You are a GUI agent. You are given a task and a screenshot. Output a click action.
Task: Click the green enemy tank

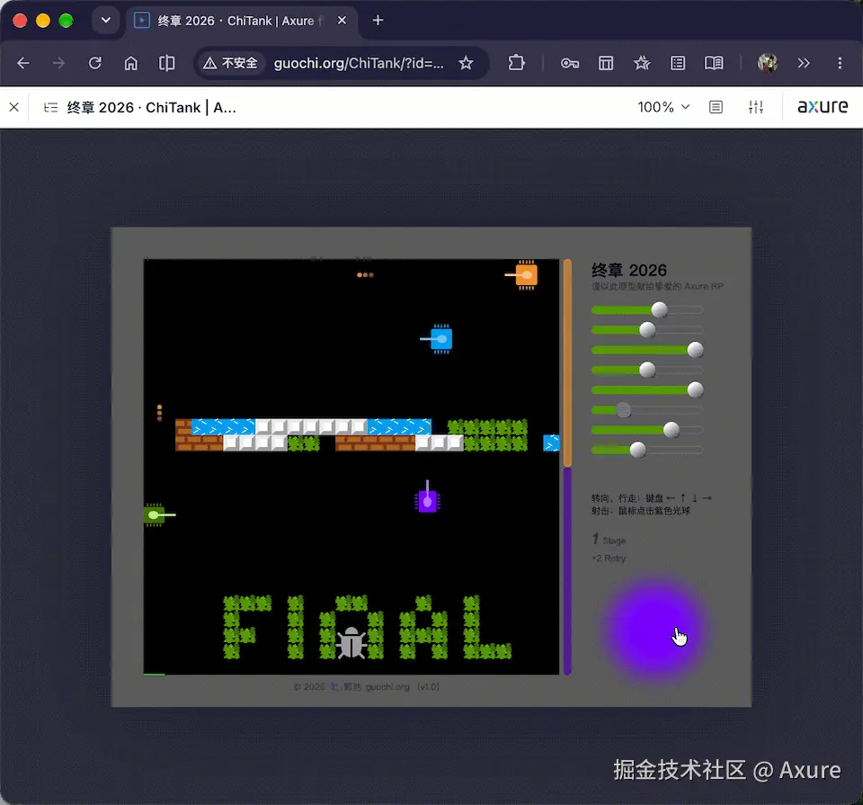pos(158,514)
